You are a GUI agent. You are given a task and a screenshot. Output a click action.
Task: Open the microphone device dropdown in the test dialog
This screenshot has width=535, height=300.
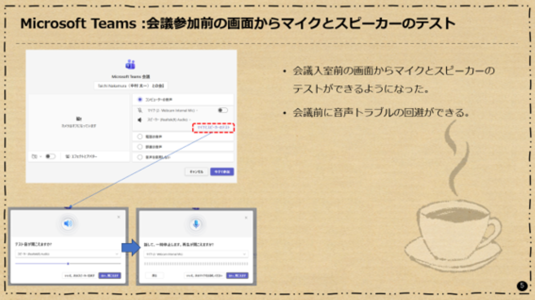click(196, 254)
